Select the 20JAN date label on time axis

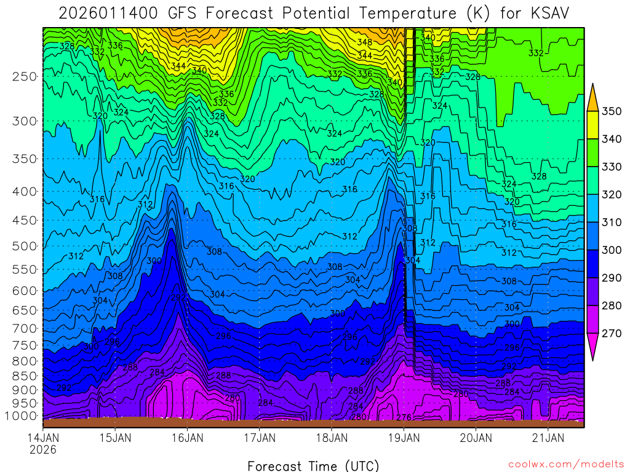[x=476, y=438]
